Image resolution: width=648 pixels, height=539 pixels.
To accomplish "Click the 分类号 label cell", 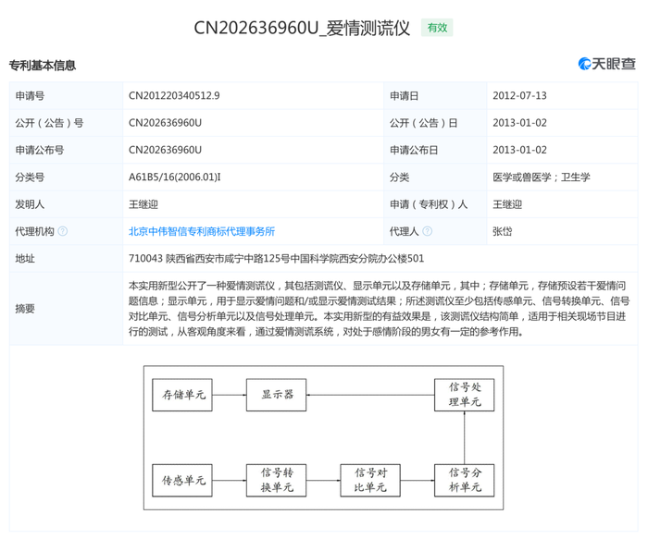I will pos(66,178).
